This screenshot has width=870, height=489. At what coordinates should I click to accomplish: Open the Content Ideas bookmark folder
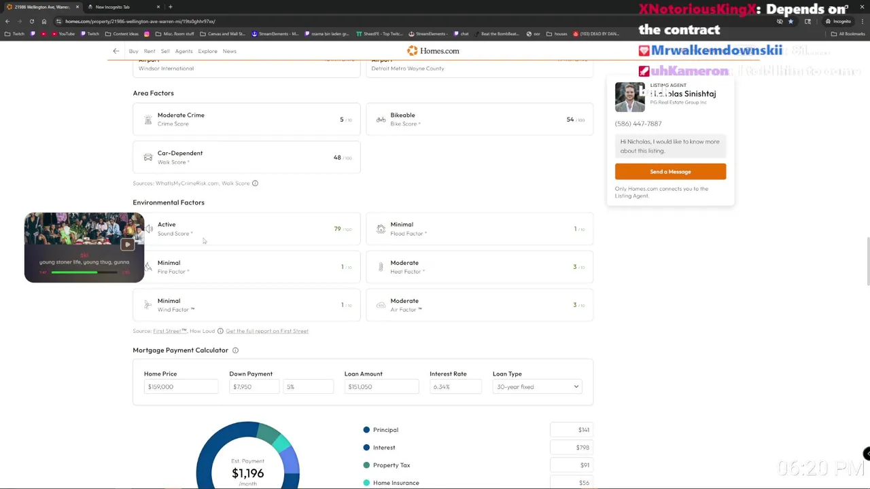pos(122,34)
